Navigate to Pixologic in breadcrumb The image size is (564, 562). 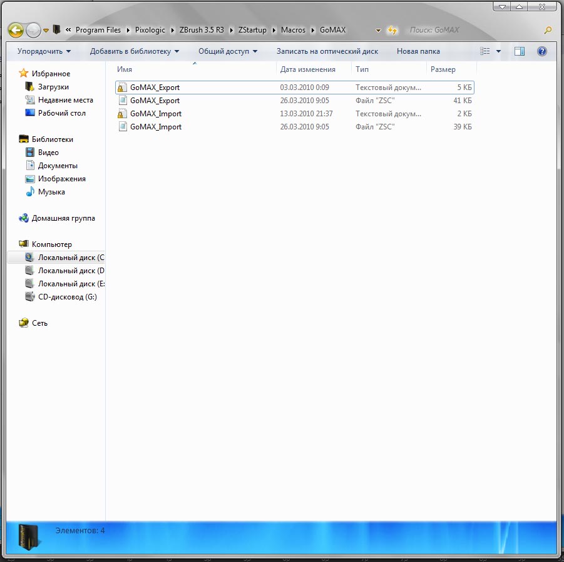[x=150, y=30]
